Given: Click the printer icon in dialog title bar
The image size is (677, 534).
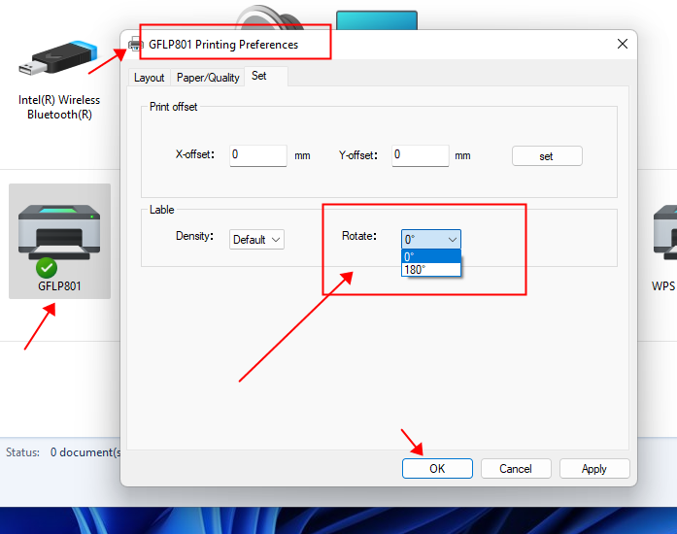Looking at the screenshot, I should pyautogui.click(x=136, y=45).
